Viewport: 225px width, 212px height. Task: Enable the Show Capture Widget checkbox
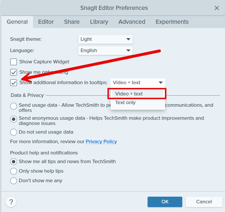coord(14,62)
